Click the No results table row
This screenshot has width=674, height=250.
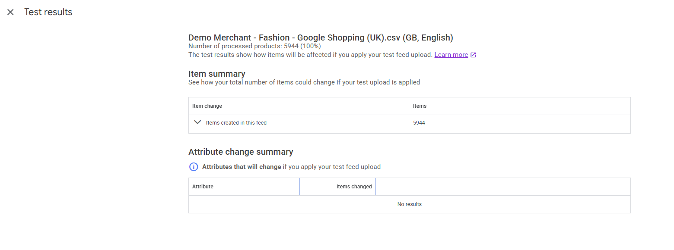409,204
